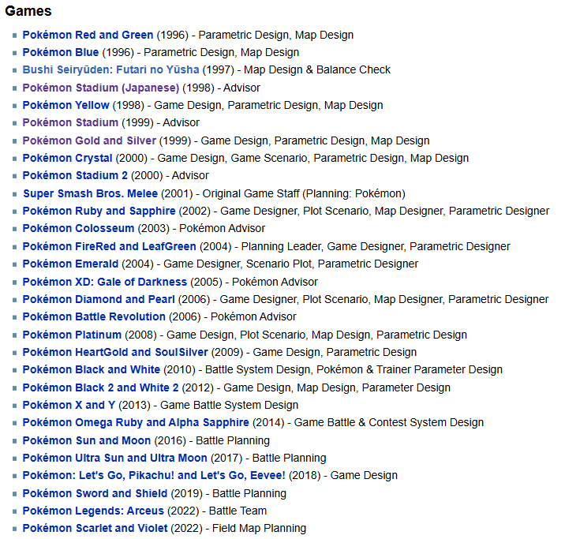Click the 'Battle Team' text
This screenshot has width=565, height=539.
click(238, 511)
